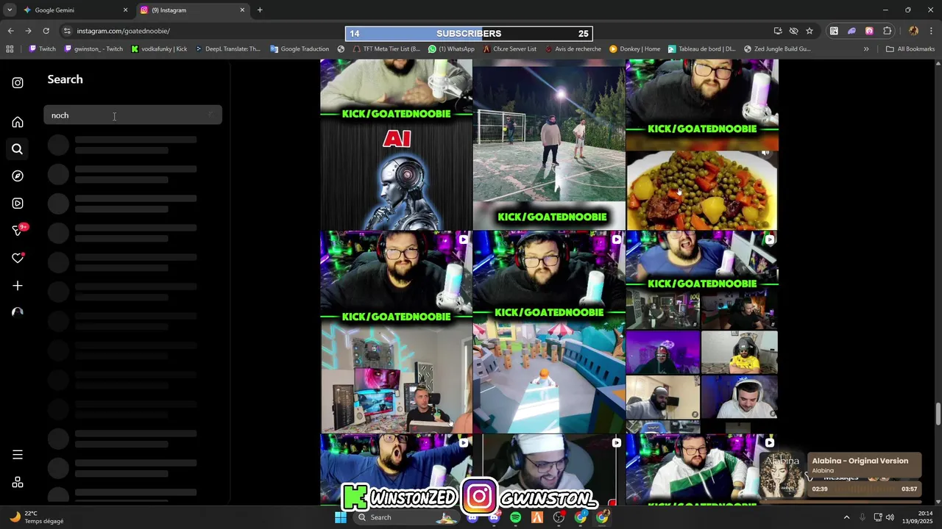Viewport: 942px width, 529px height.
Task: Select the Search magnifier icon in sidebar
Action: click(18, 149)
